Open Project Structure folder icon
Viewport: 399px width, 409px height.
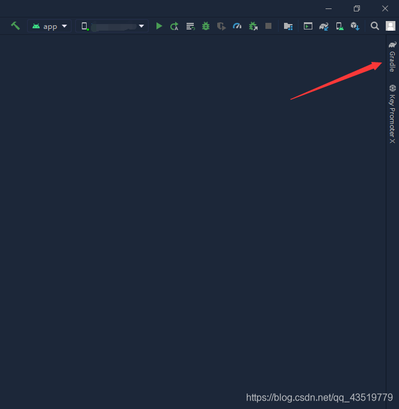coord(288,26)
